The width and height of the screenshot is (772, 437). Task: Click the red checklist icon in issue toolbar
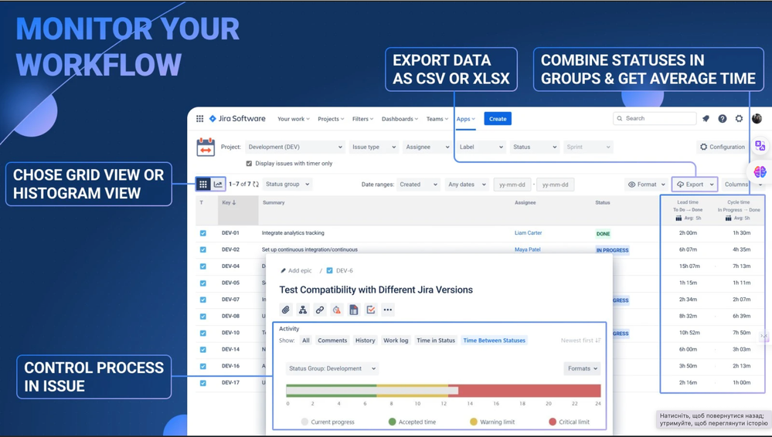371,310
